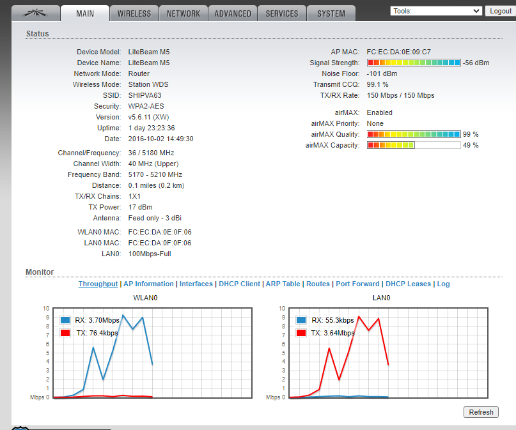Click the Wireless Mode value Station WDS
Screen dimensions: 516x430
(148, 84)
